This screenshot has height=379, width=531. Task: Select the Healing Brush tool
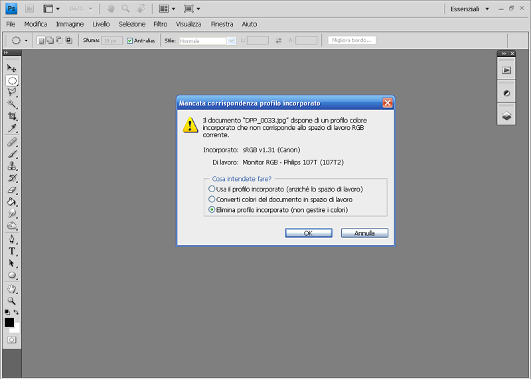(12, 142)
